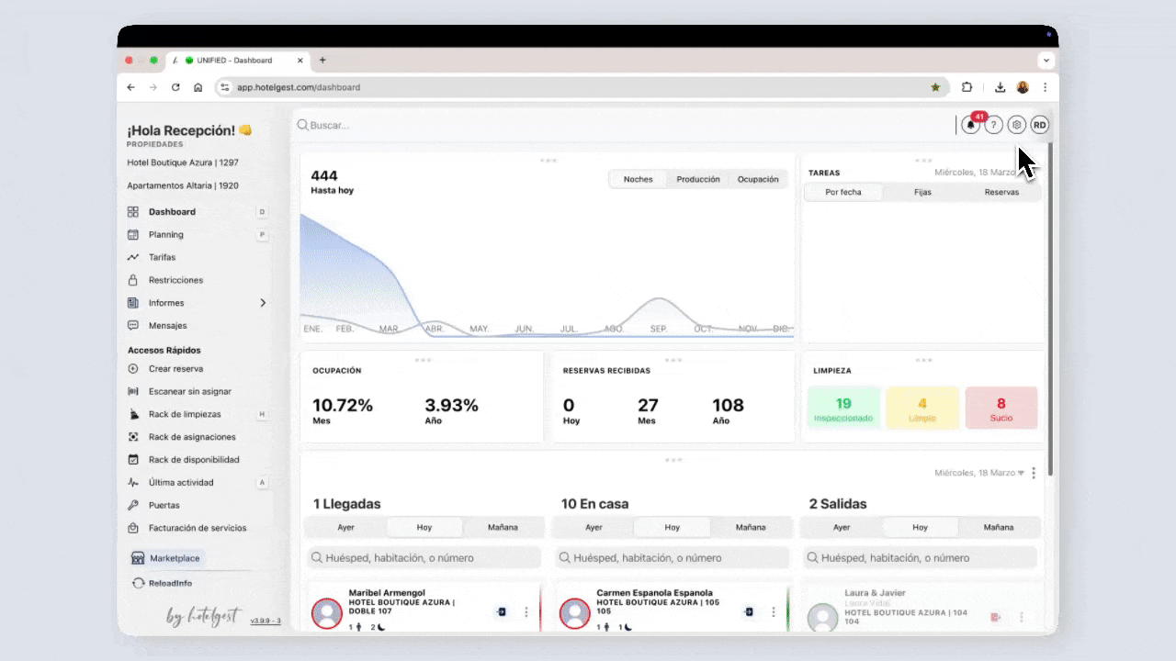Click the Puertas key icon
Viewport: 1176px width, 661px height.
coord(133,505)
